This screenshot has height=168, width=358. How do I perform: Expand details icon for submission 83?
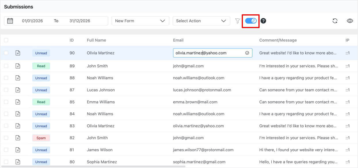(x=18, y=126)
